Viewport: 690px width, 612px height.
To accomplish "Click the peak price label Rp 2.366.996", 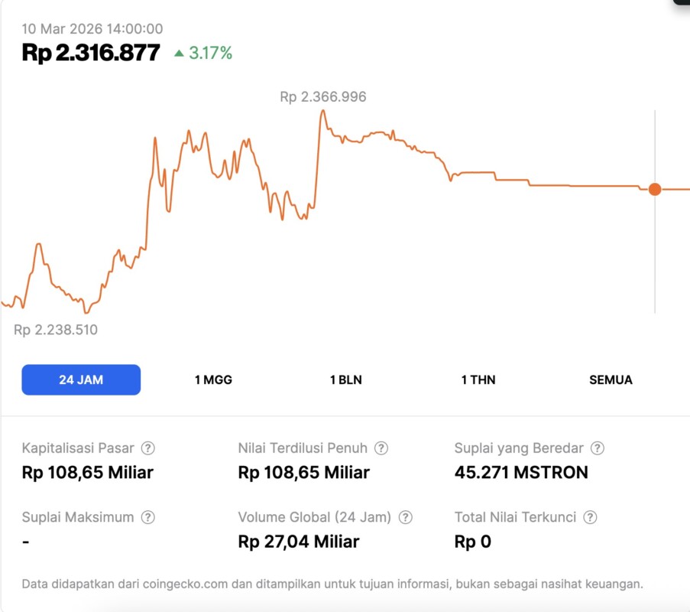I will (x=322, y=96).
